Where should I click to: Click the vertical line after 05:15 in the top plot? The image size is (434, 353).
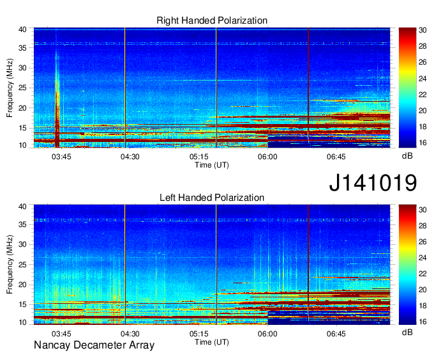[216, 88]
